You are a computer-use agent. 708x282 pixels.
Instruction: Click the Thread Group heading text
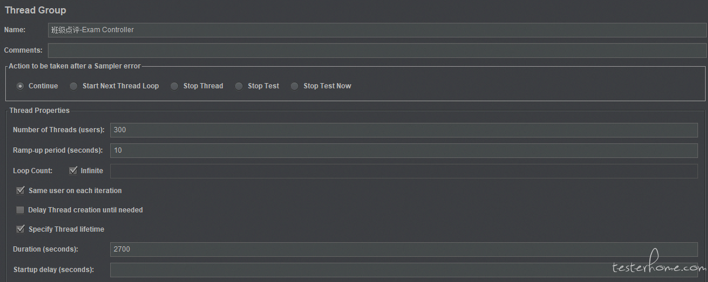click(35, 10)
